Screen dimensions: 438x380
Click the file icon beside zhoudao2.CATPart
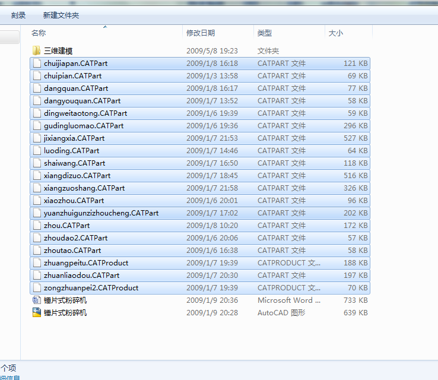tap(37, 237)
